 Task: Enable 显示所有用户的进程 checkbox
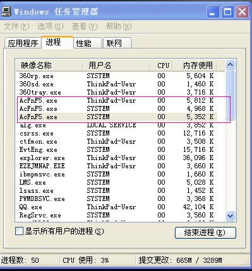19,231
